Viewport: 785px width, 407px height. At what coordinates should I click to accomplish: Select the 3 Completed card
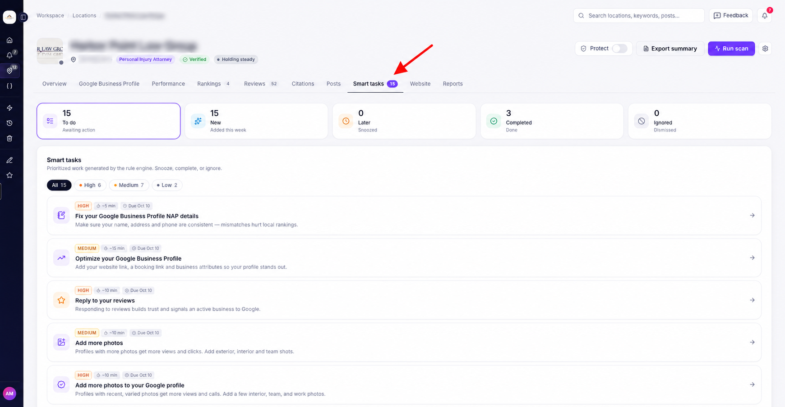tap(552, 121)
